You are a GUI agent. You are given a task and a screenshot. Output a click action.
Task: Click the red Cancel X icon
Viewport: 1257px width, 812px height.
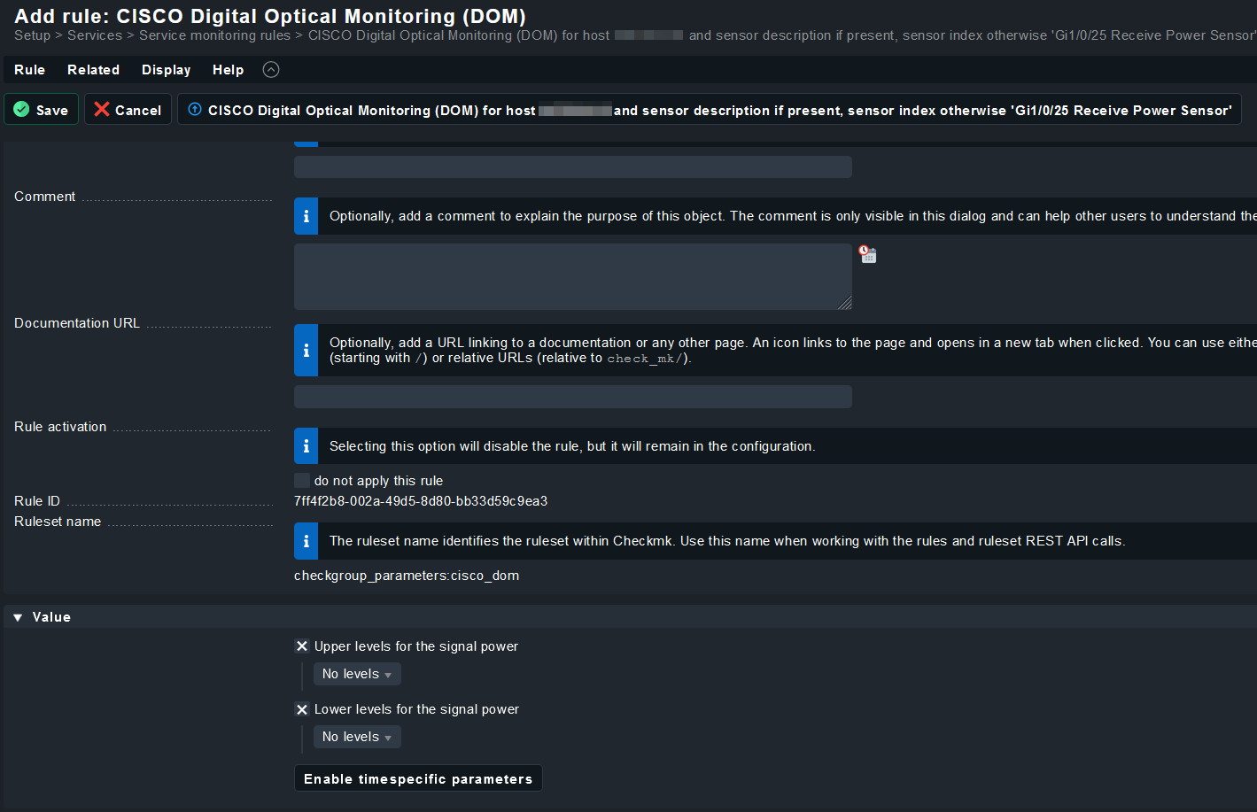(102, 110)
